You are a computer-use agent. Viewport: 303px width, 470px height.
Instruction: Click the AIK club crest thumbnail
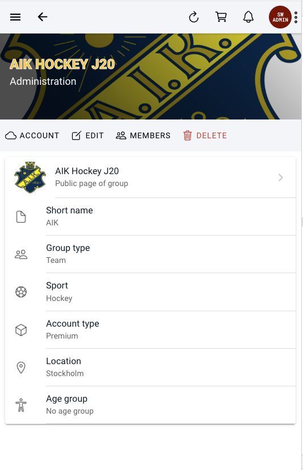30,178
